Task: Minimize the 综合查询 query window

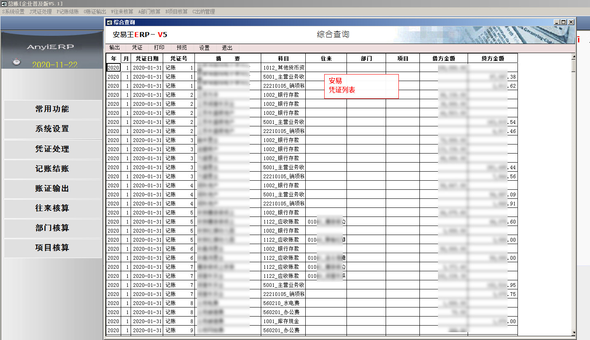Action: tap(557, 22)
